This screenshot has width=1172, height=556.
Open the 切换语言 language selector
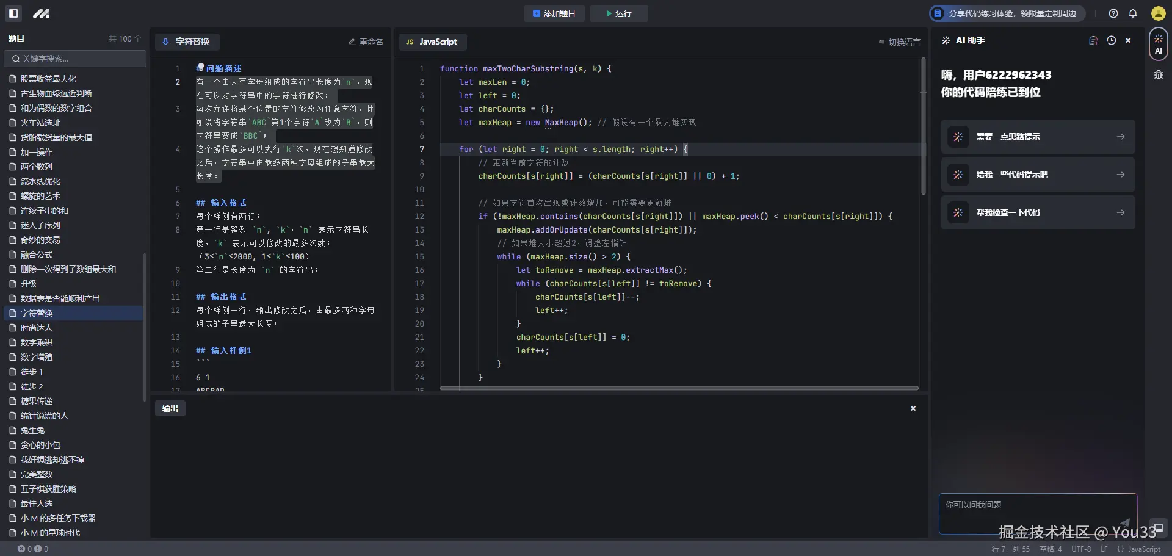[898, 42]
